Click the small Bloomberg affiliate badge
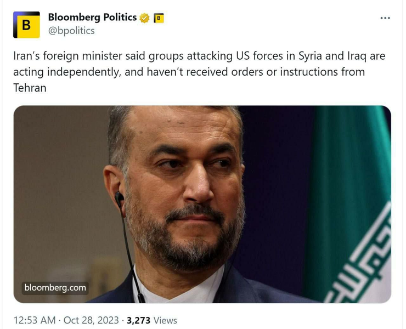 click(158, 18)
